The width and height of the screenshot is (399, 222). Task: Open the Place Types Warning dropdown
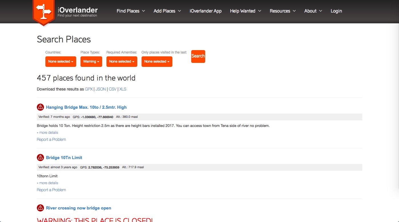pos(91,61)
